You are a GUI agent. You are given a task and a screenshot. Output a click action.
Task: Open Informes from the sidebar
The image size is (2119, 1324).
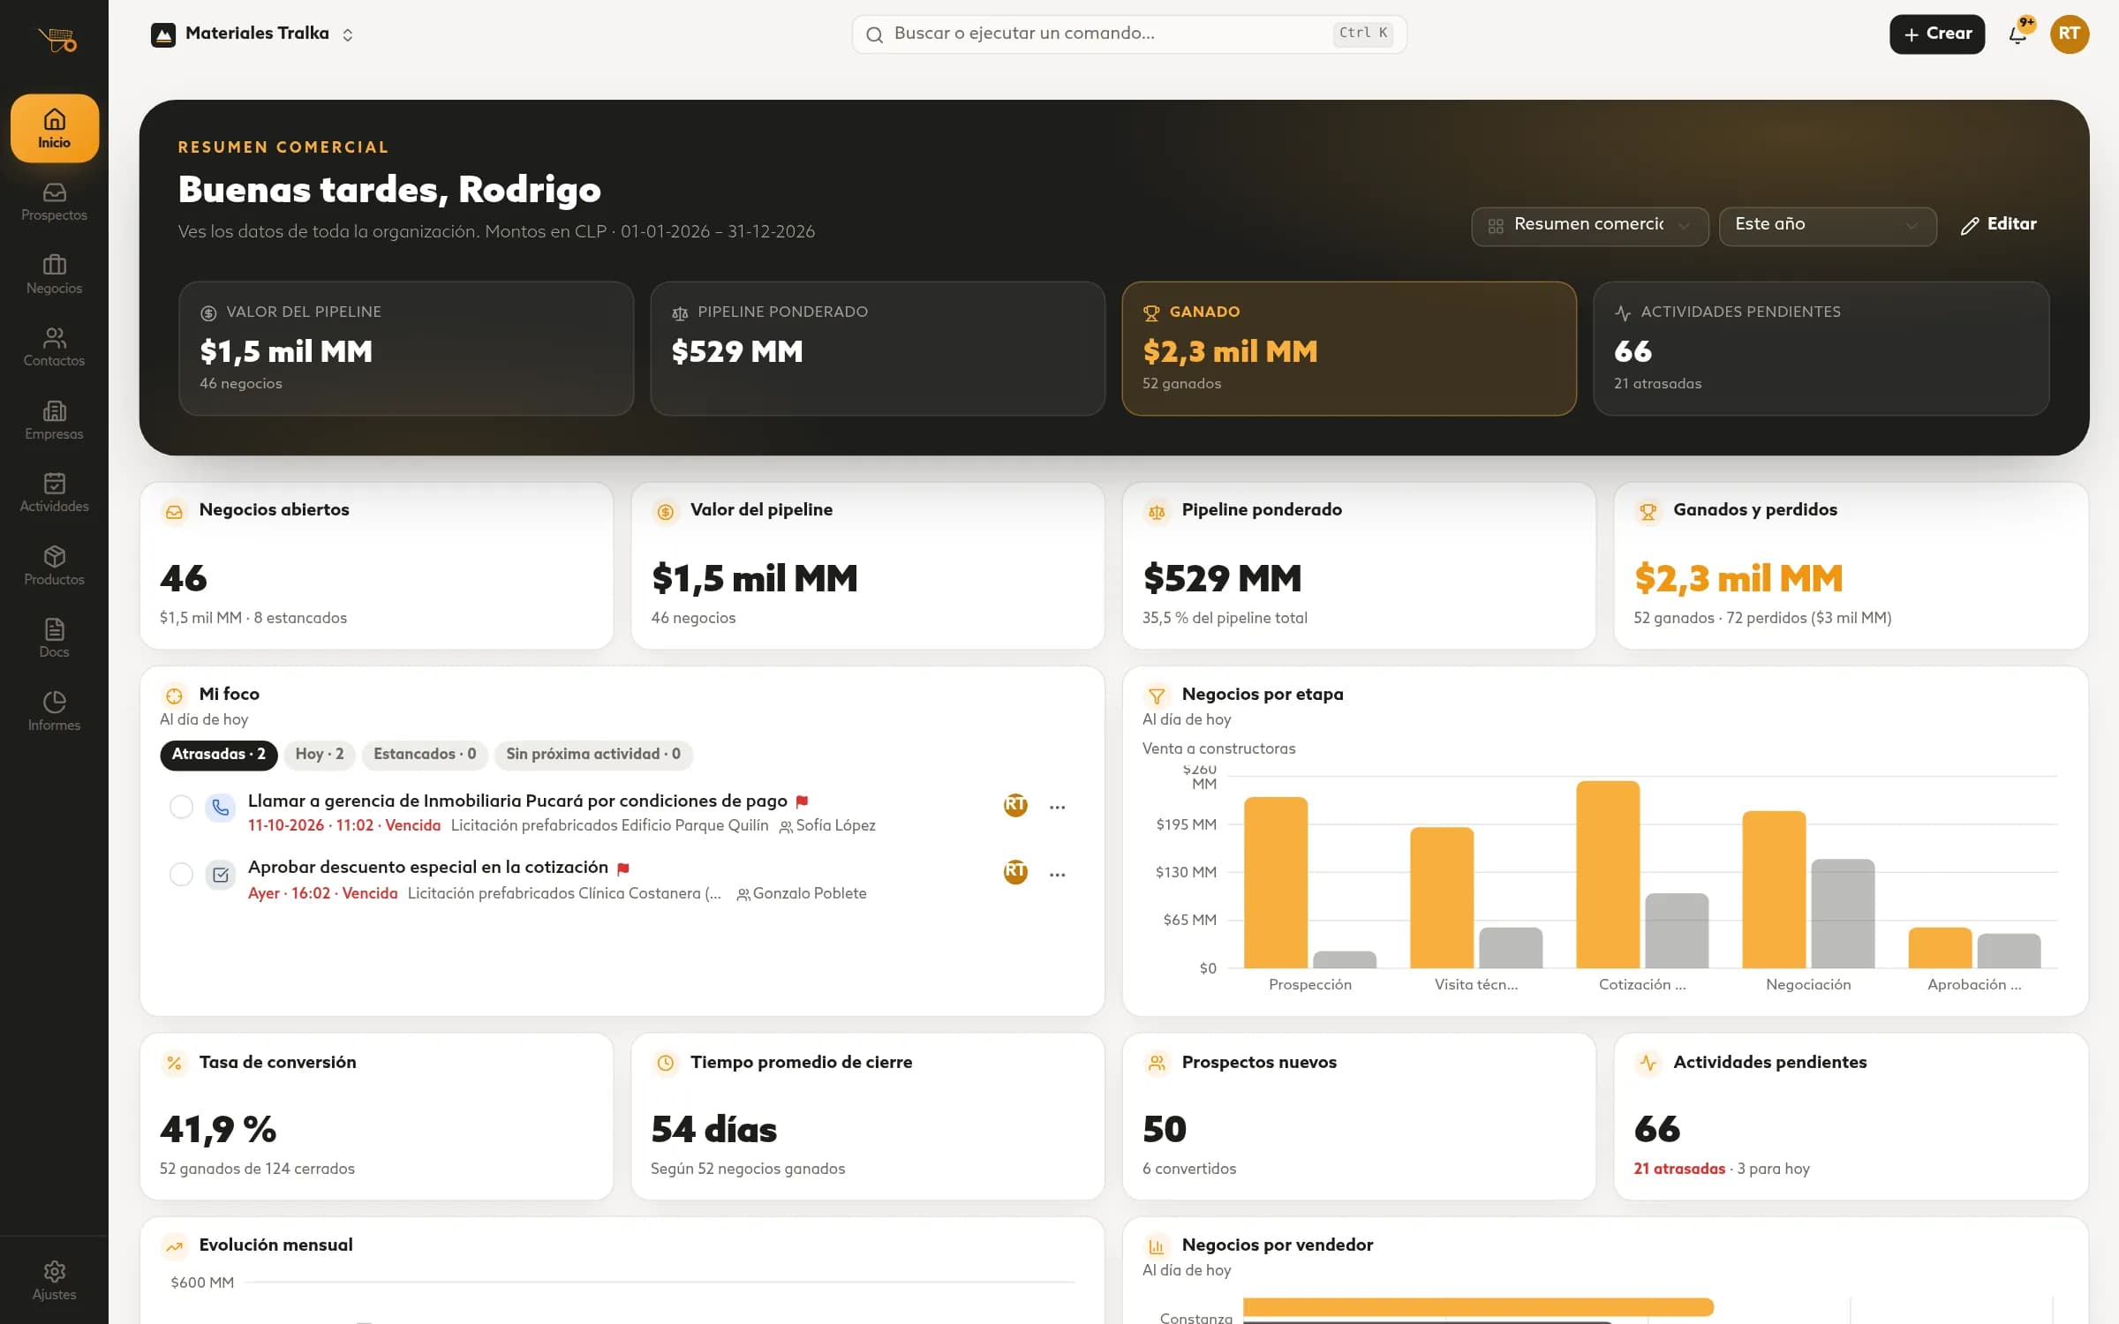tap(54, 711)
